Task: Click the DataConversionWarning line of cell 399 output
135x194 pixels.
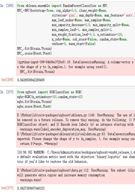Action: click(x=75, y=62)
